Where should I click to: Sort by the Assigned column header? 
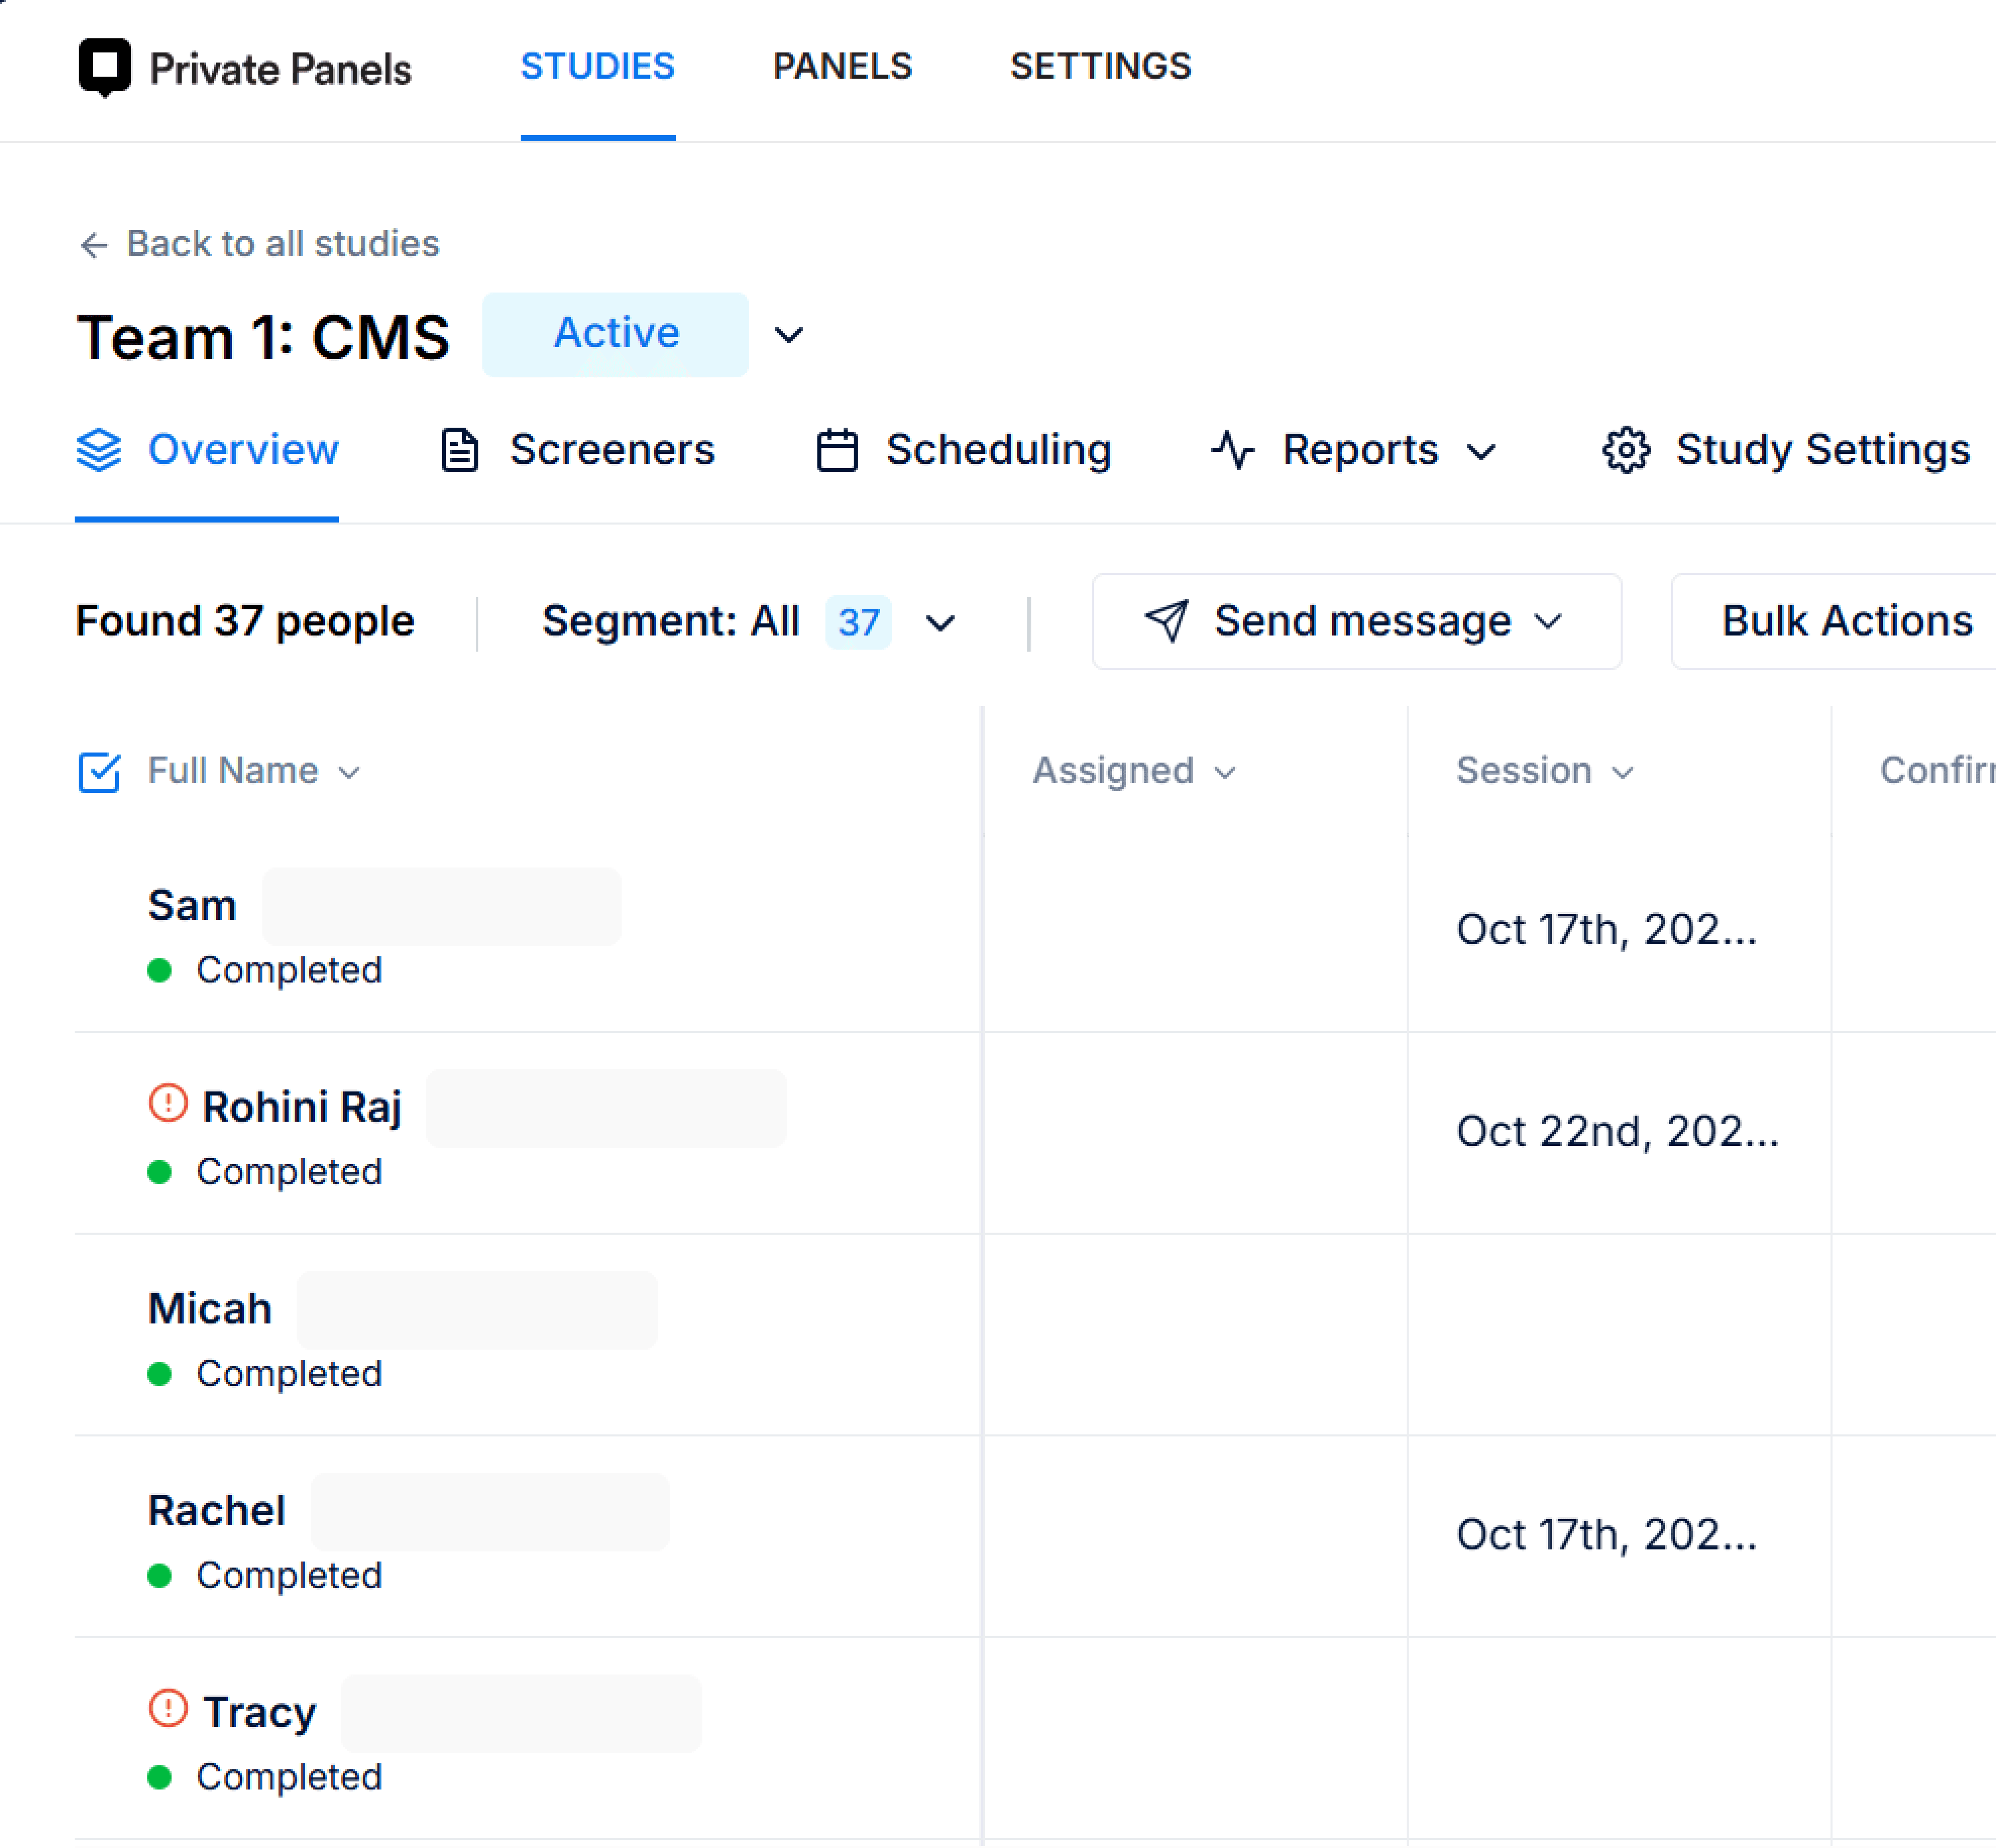[1134, 771]
